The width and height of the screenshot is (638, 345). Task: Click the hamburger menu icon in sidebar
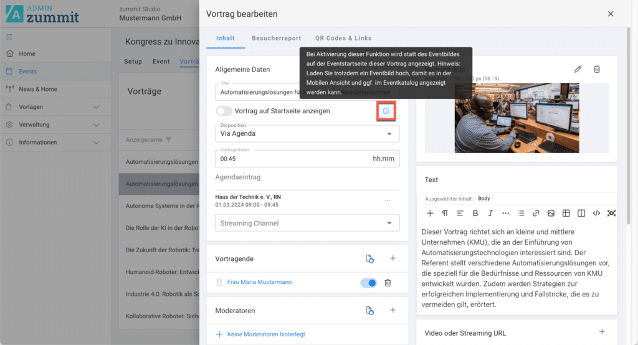[x=9, y=37]
